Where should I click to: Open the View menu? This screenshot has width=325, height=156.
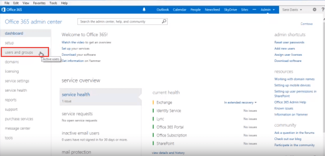click(x=26, y=3)
